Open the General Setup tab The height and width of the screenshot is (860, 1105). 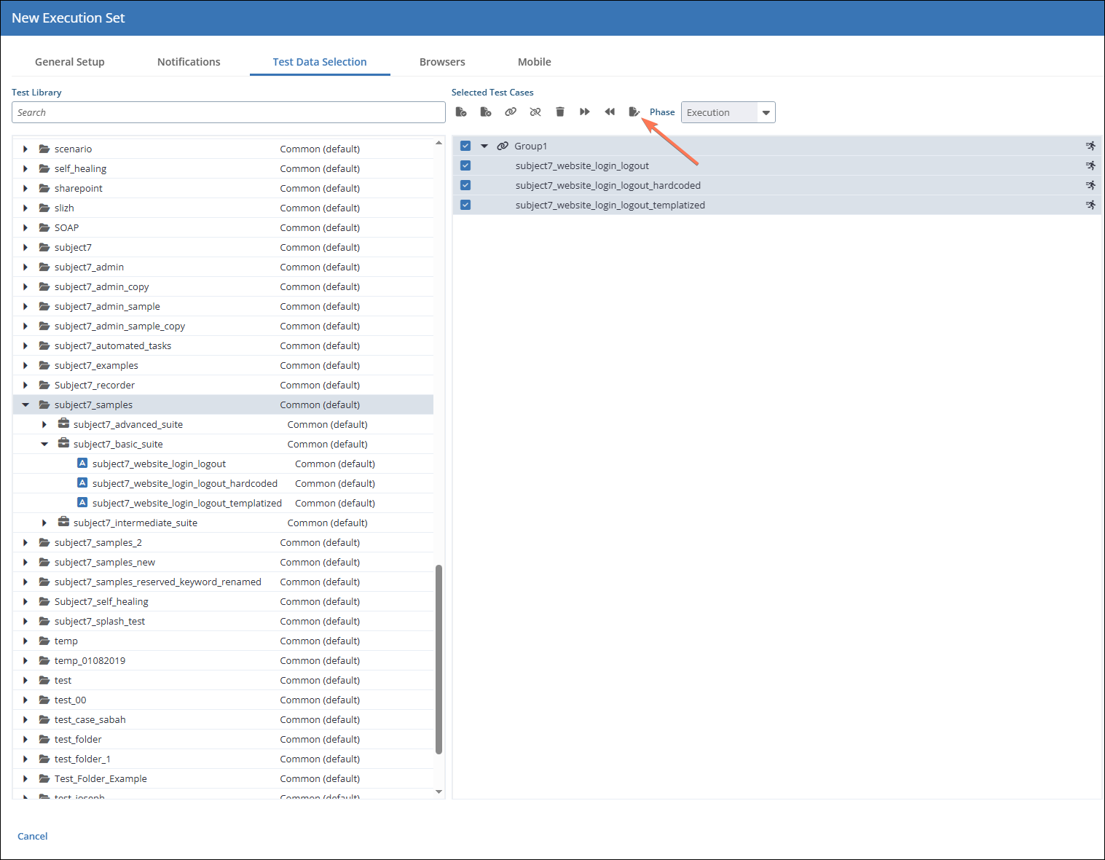pos(70,62)
